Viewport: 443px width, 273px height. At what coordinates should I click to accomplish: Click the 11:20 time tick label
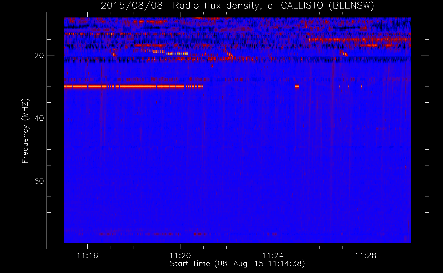(x=180, y=256)
